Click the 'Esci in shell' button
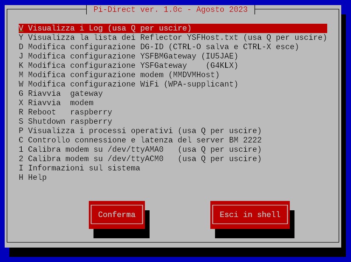This screenshot has width=351, height=262. pyautogui.click(x=250, y=215)
